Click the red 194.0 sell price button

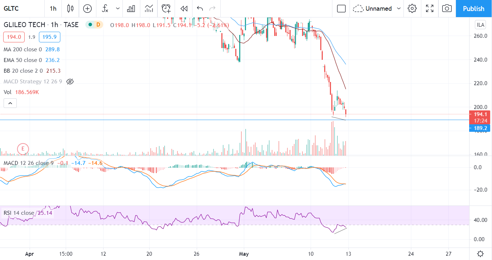coord(14,37)
